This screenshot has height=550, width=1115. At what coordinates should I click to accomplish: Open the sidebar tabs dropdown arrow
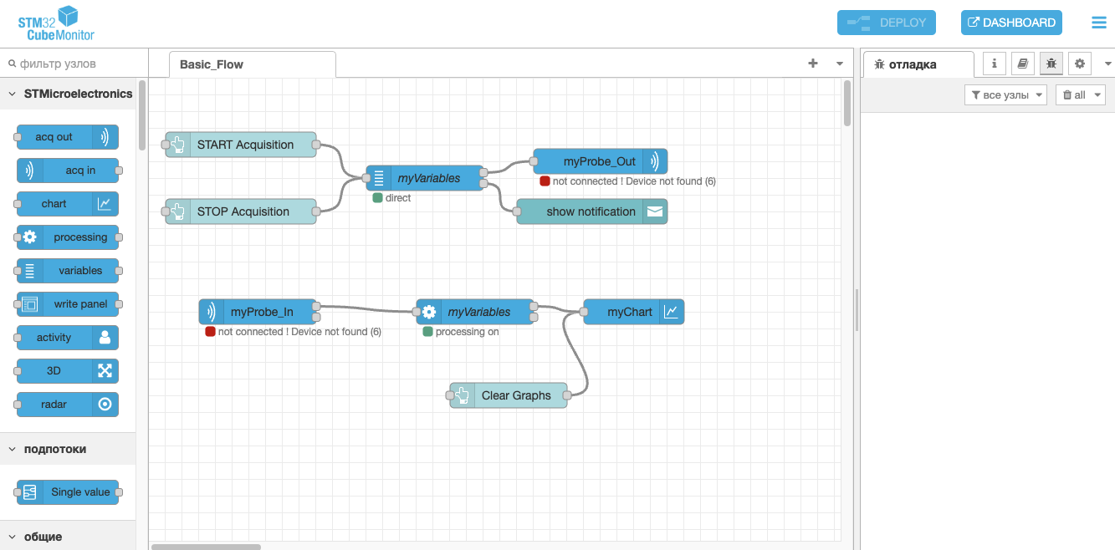click(x=1107, y=64)
